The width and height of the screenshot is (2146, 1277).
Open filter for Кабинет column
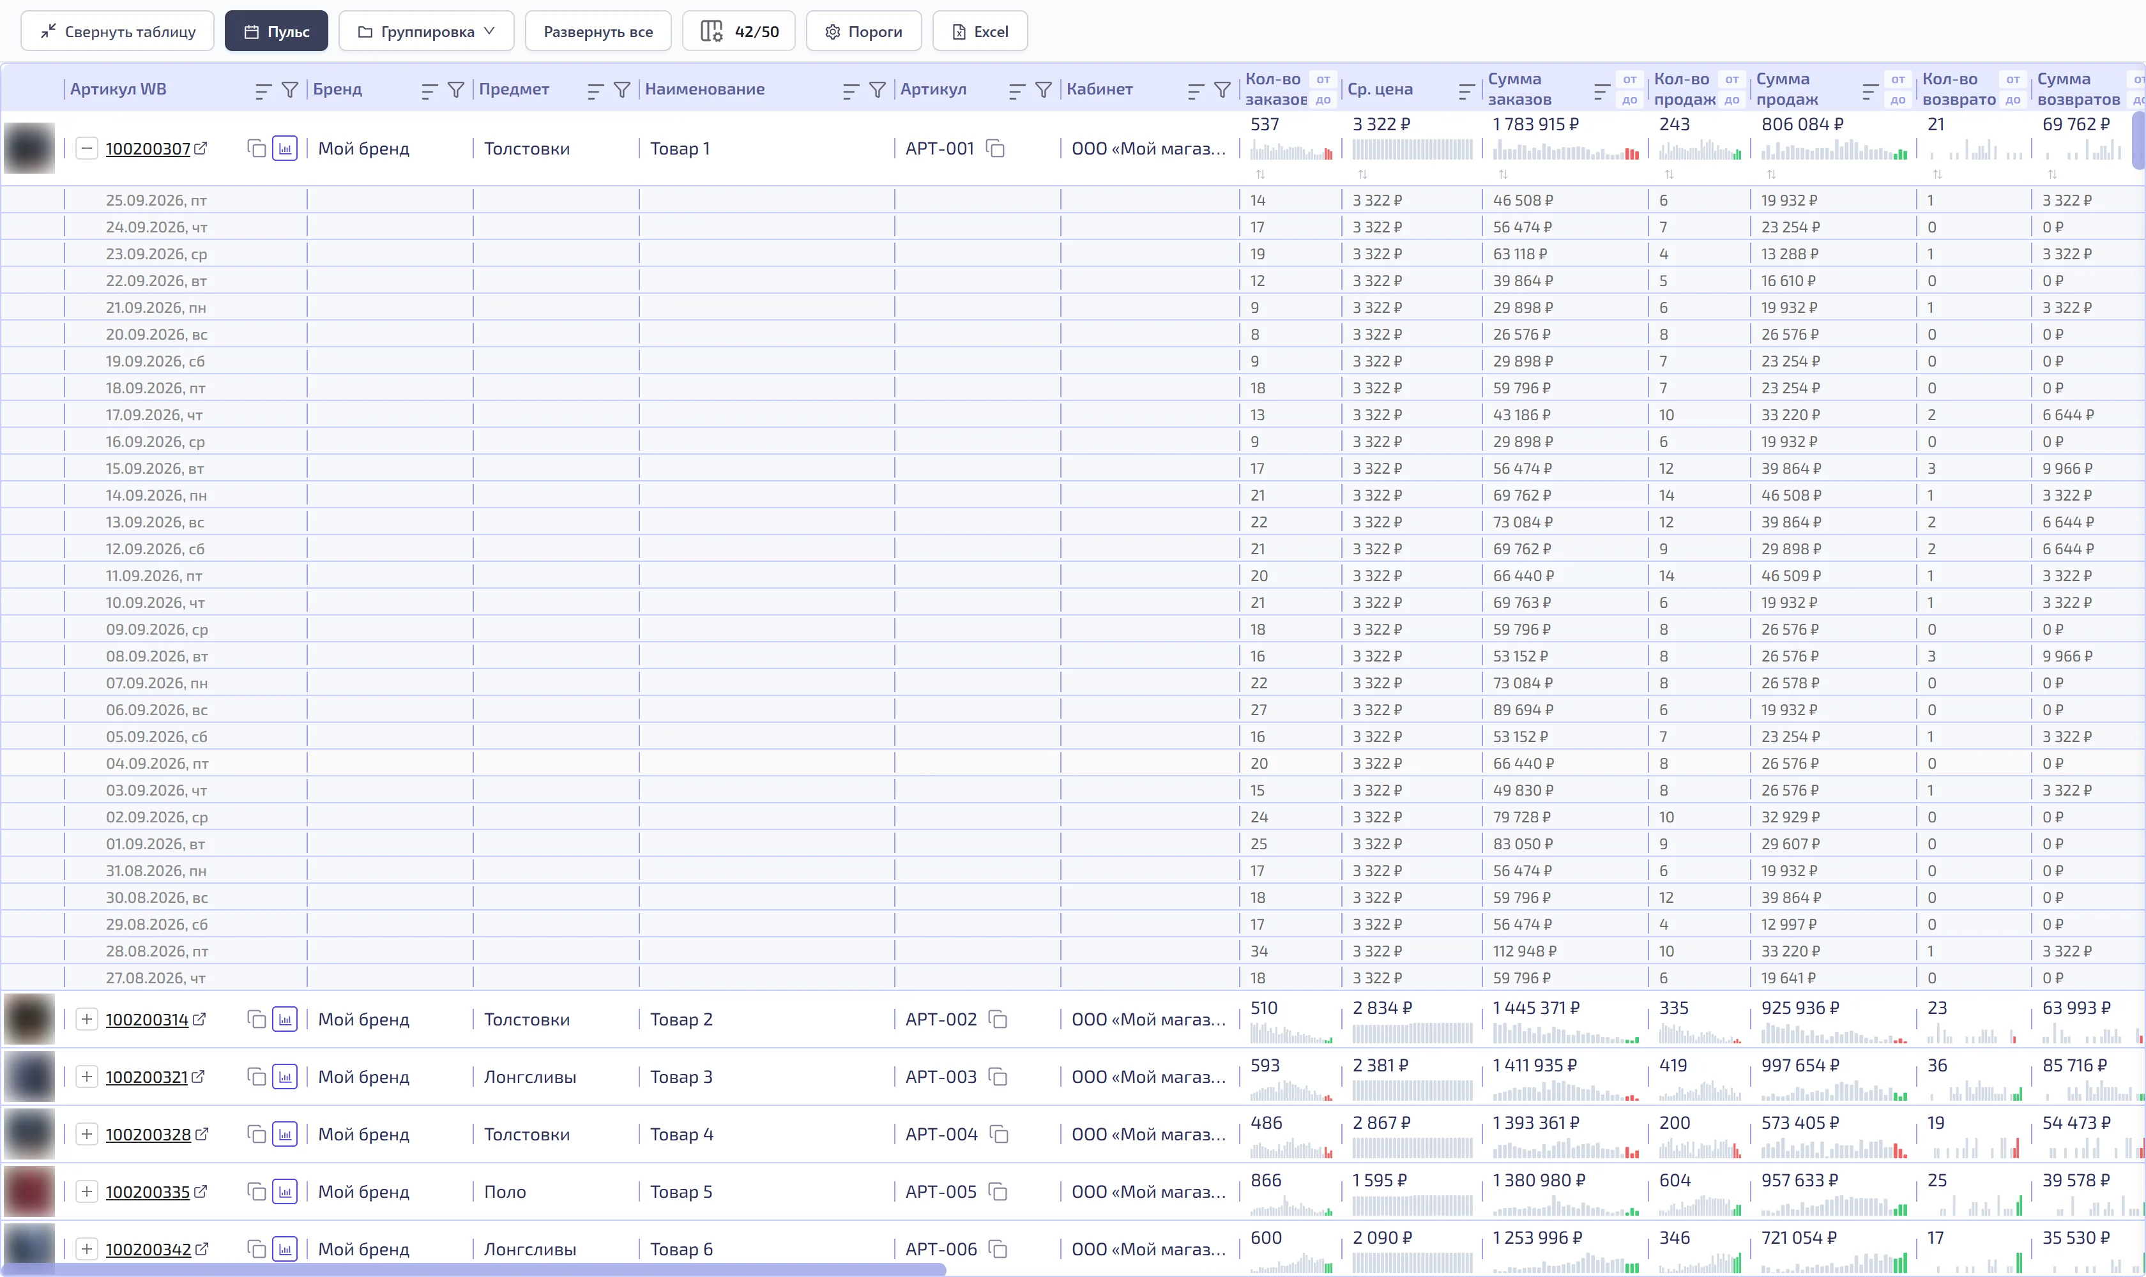pos(1222,89)
